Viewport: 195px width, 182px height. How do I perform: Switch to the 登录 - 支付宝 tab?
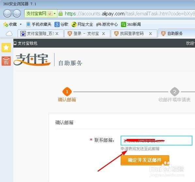pos(87,34)
